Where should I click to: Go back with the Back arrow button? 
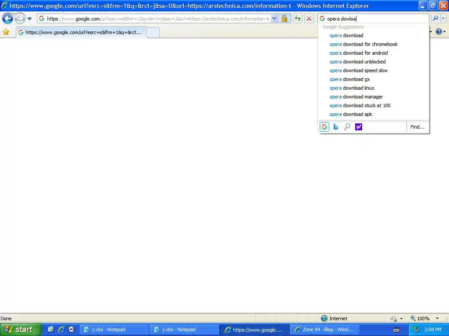(8, 19)
